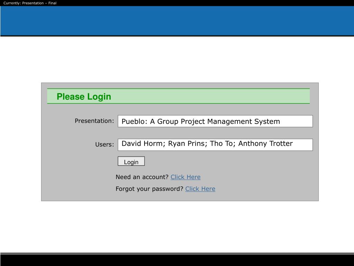Select the 'Please Login' heading text
Image resolution: width=354 pixels, height=266 pixels.
[x=84, y=97]
